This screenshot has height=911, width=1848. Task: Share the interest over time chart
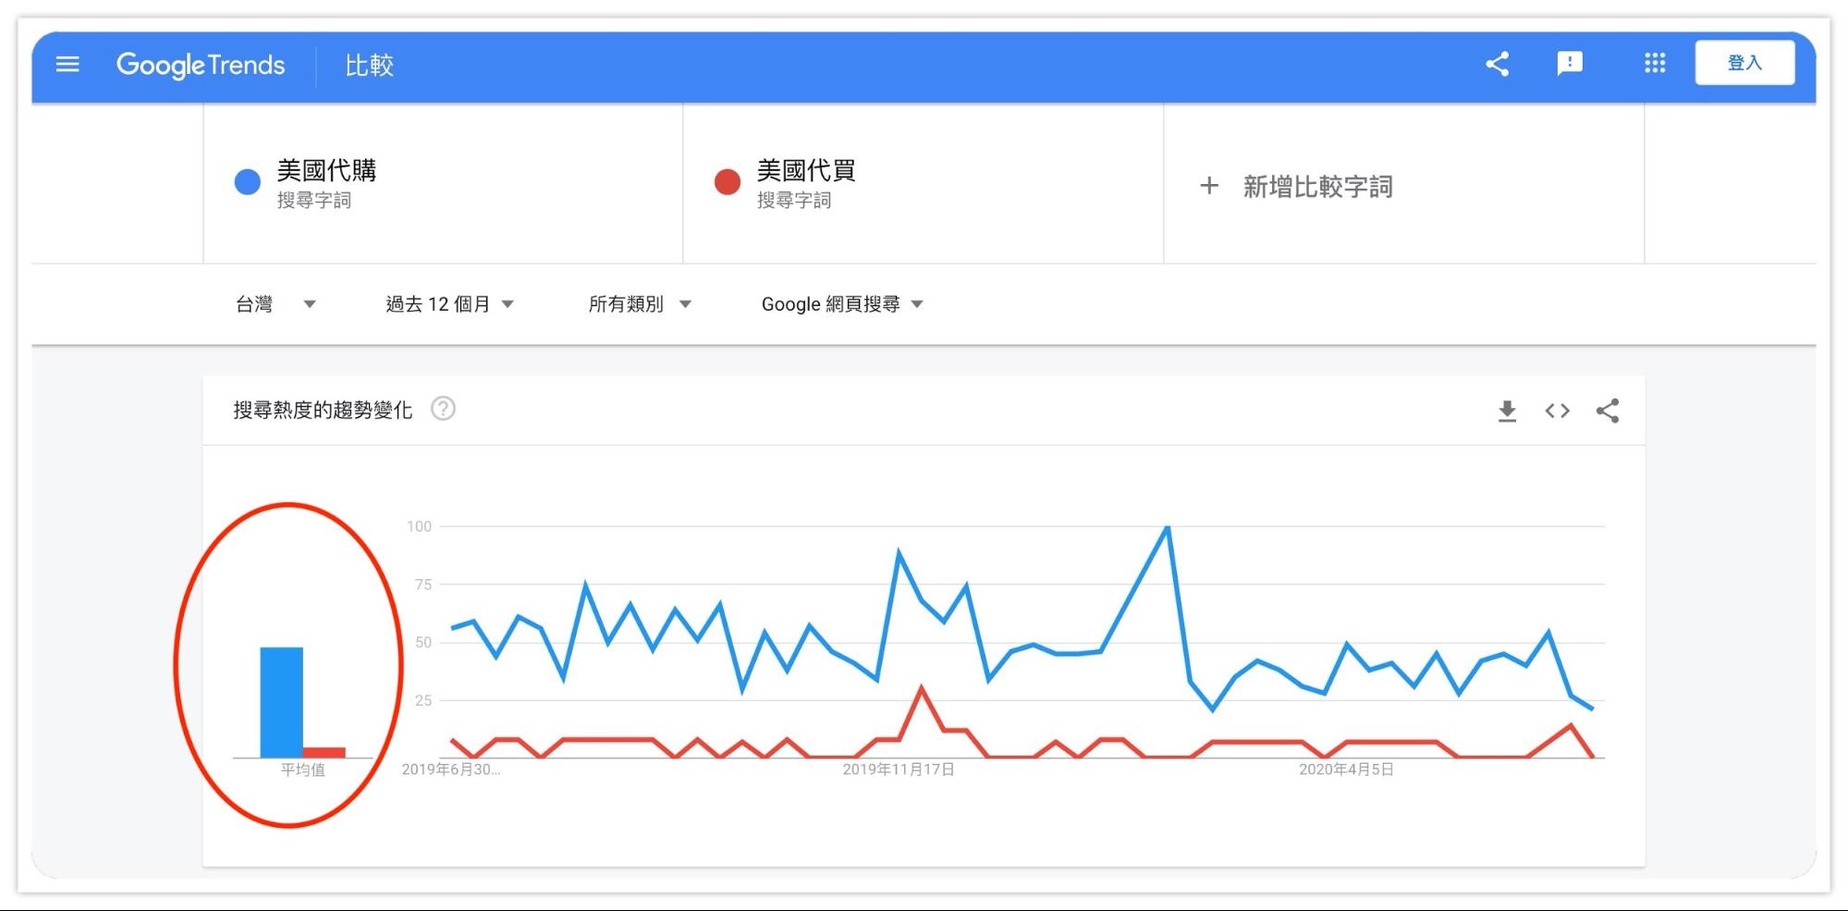(1608, 412)
